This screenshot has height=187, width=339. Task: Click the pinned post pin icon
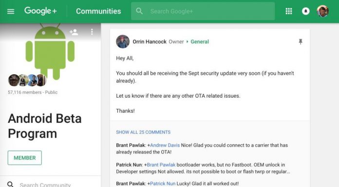pos(301,42)
